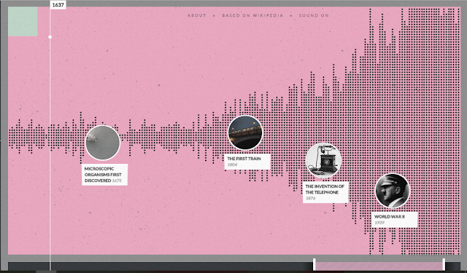
Task: Select the World War II 1939 label
Action: tap(394, 220)
